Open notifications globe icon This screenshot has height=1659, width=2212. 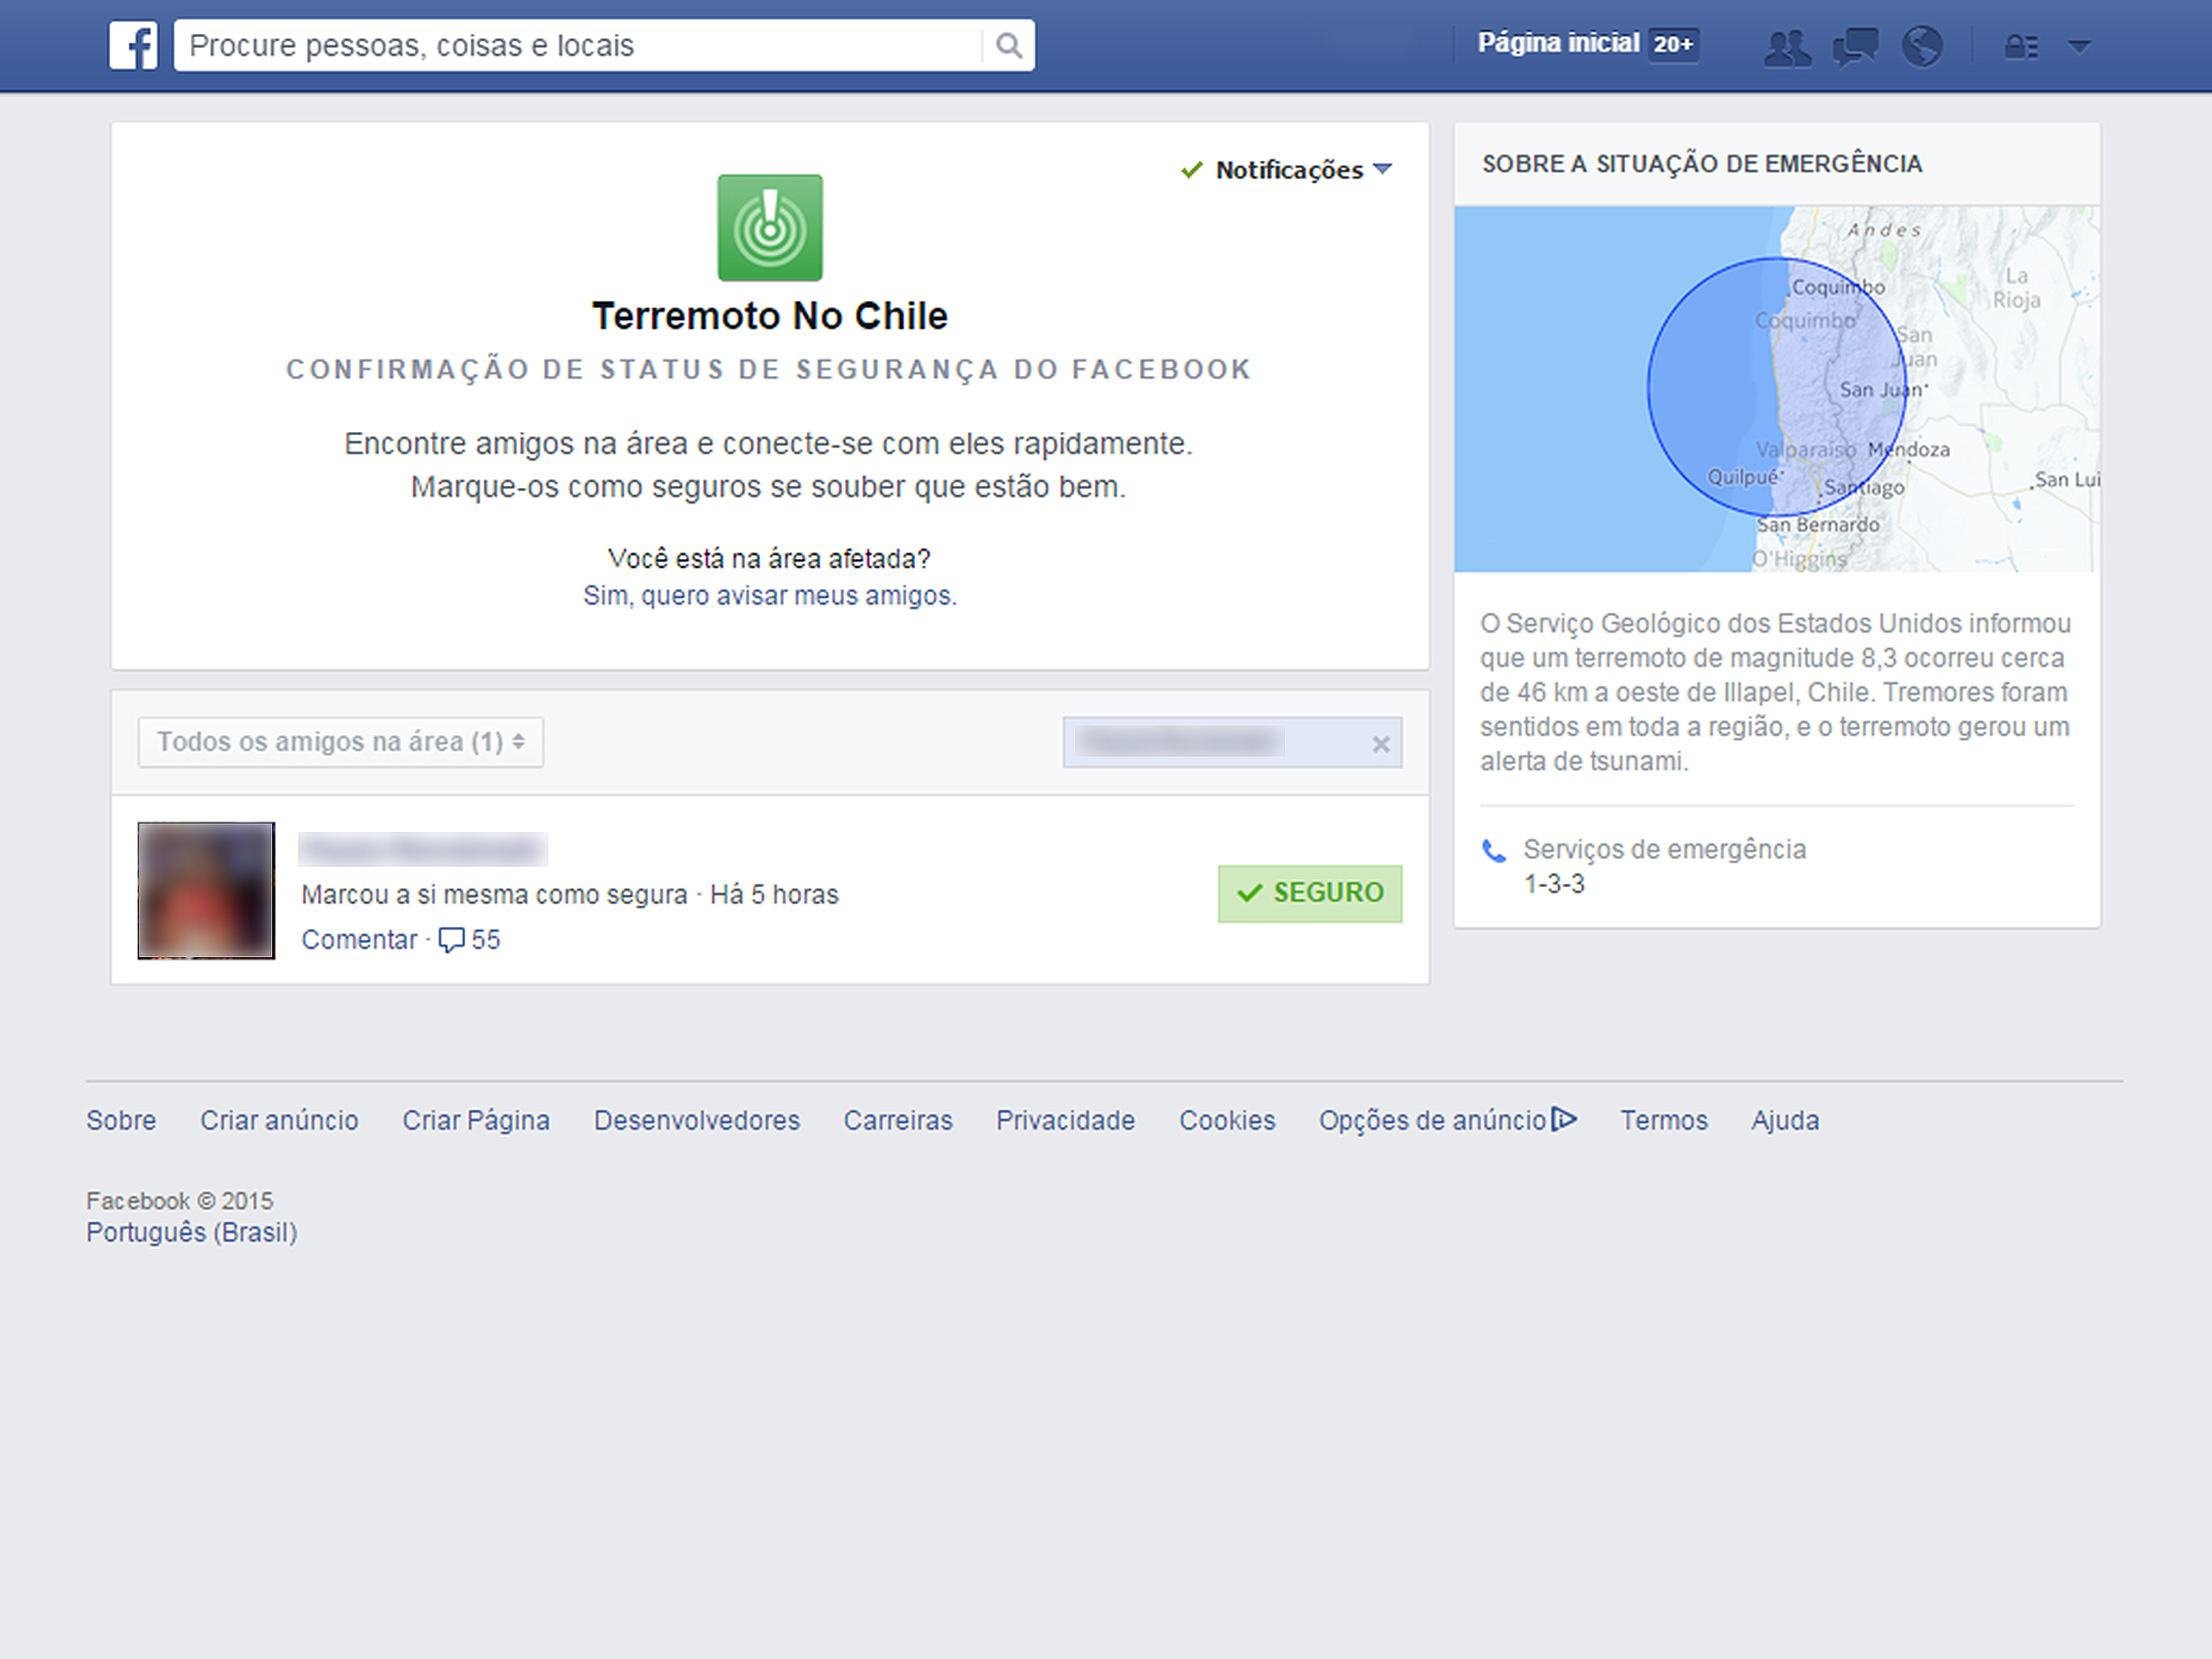1922,46
